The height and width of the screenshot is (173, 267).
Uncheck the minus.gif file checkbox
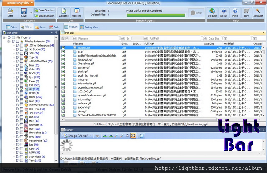63,79
